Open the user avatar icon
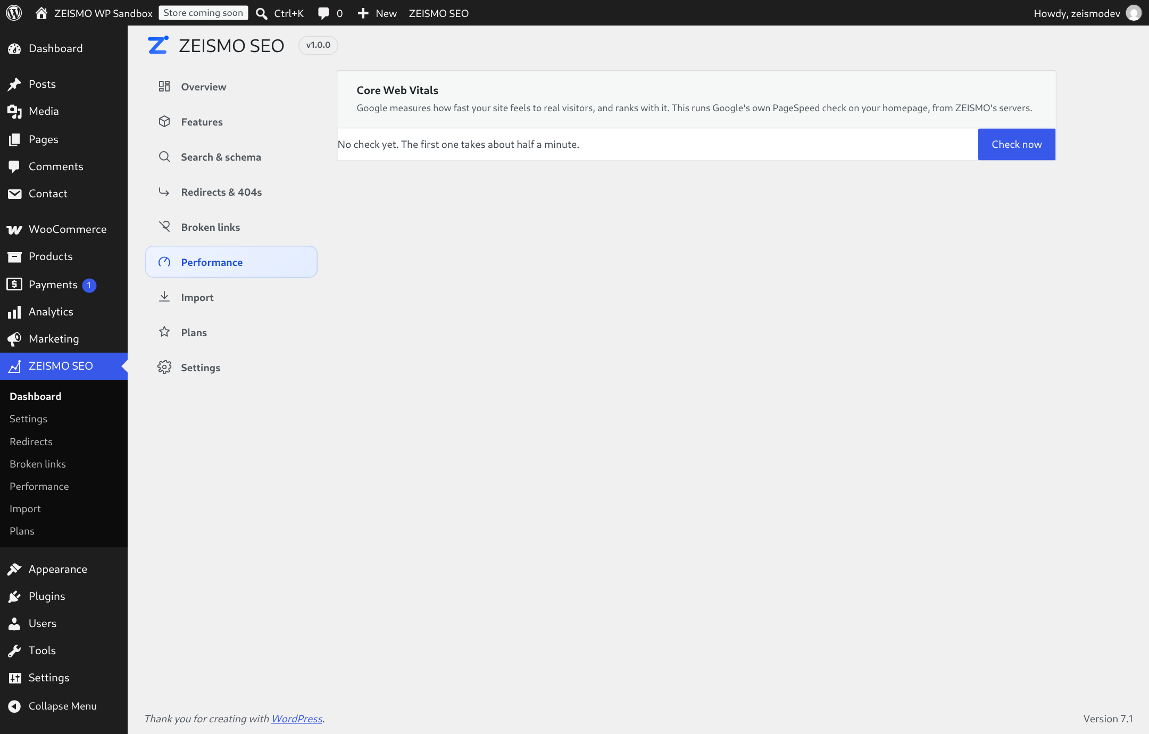Viewport: 1149px width, 734px height. coord(1134,13)
